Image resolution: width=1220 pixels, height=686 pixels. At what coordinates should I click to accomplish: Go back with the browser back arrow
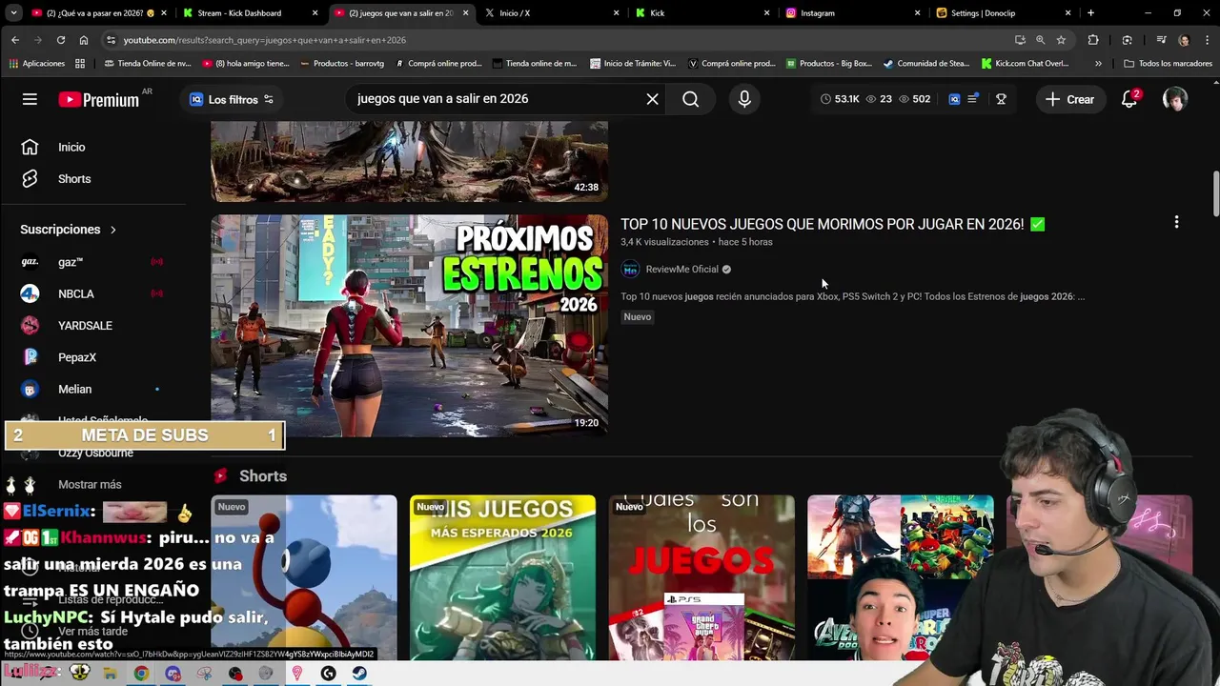click(x=15, y=40)
